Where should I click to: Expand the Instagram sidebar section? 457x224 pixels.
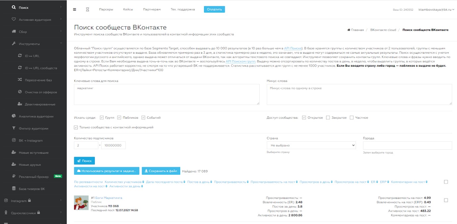coord(61,201)
